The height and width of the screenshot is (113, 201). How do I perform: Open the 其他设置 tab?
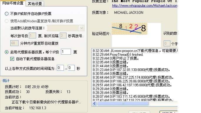click(x=35, y=4)
